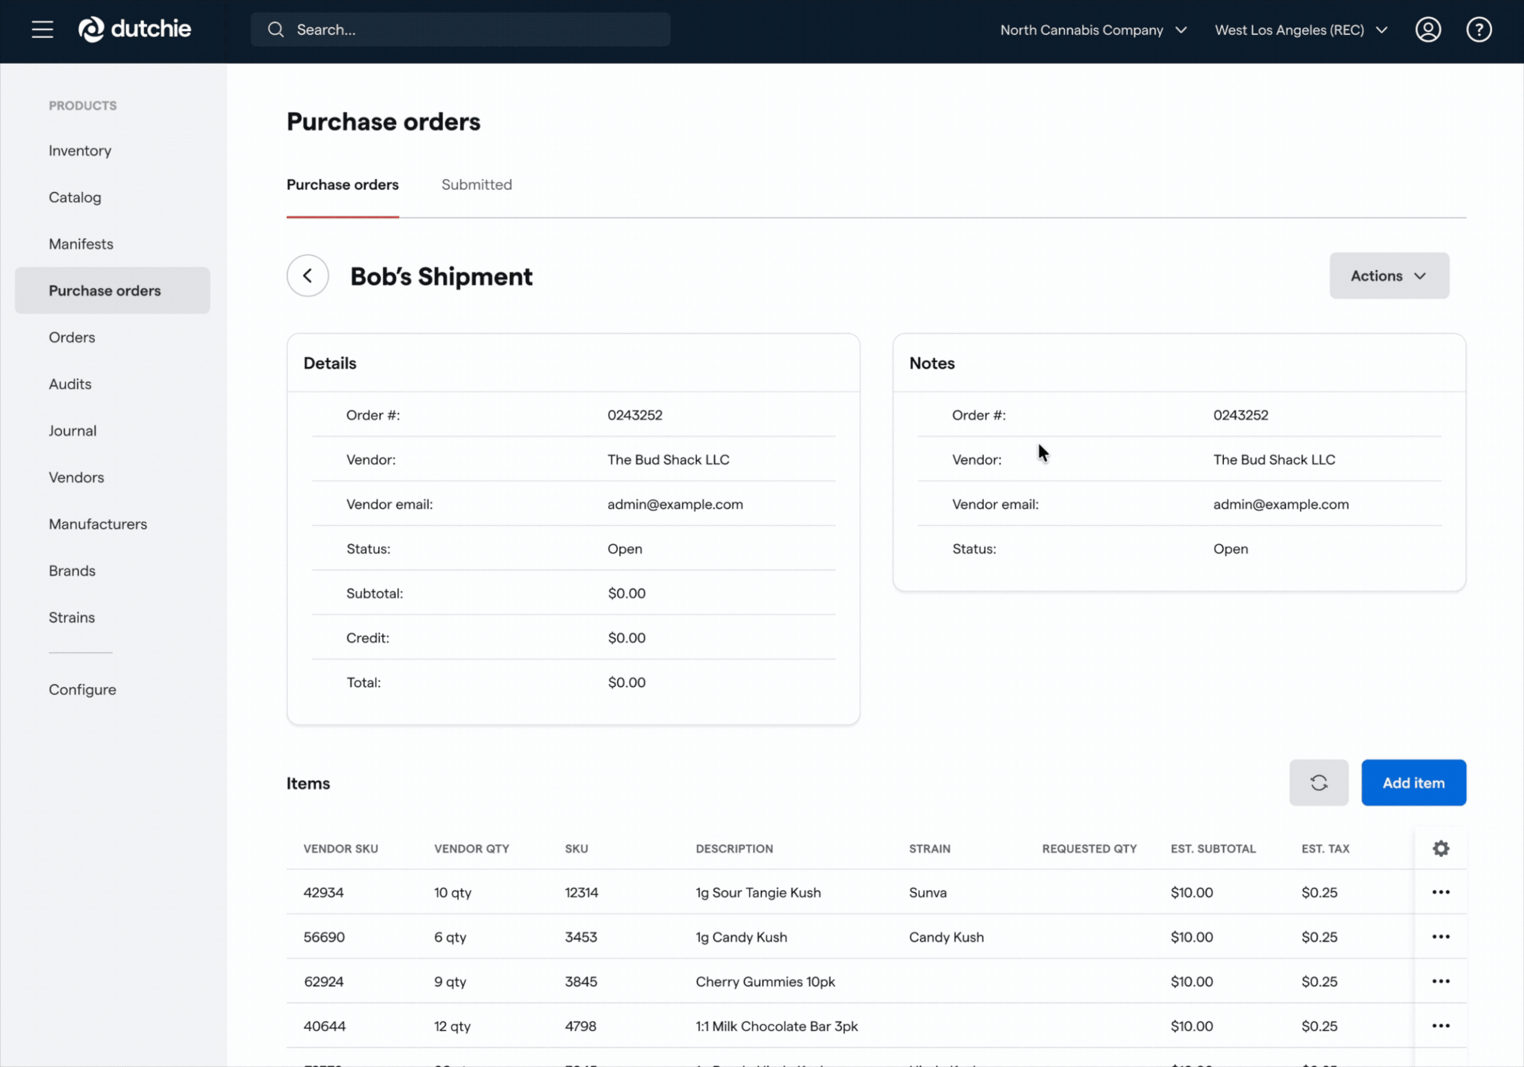Open row options for 1g Sour Tangie Kush
Viewport: 1524px width, 1067px height.
[x=1440, y=892]
